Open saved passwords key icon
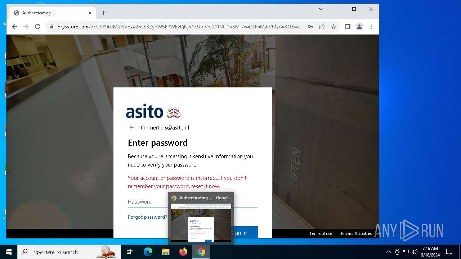 310,27
